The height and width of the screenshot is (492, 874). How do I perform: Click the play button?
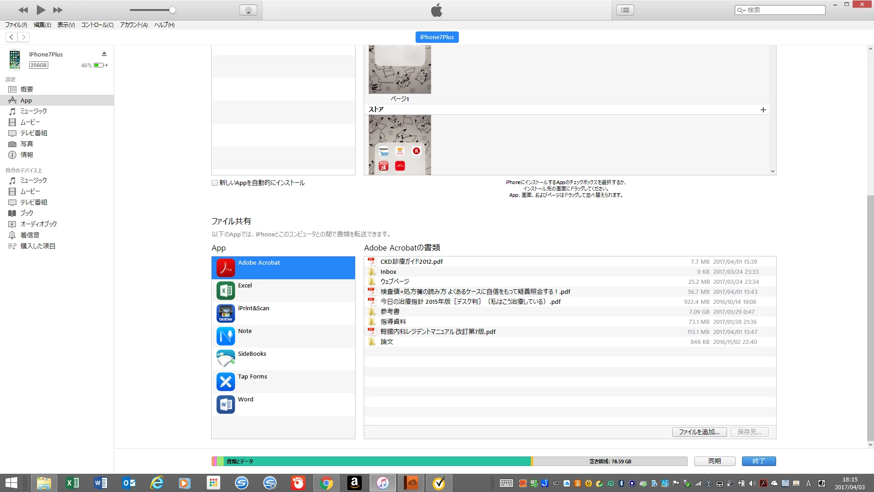point(41,10)
